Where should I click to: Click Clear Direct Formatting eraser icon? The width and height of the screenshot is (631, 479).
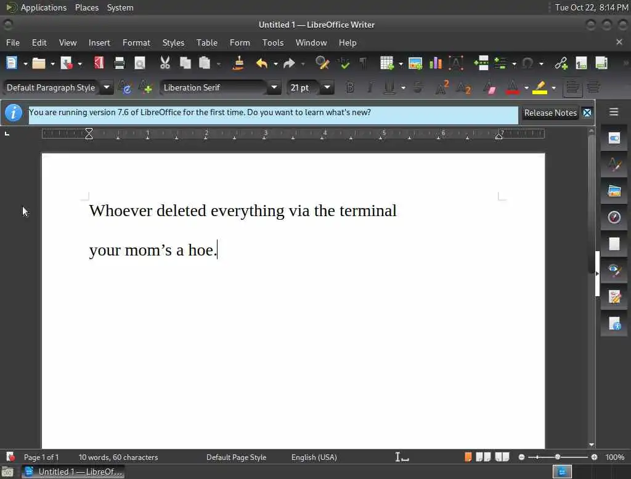tap(489, 87)
